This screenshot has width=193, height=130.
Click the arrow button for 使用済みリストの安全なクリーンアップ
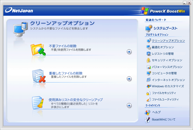(129, 105)
